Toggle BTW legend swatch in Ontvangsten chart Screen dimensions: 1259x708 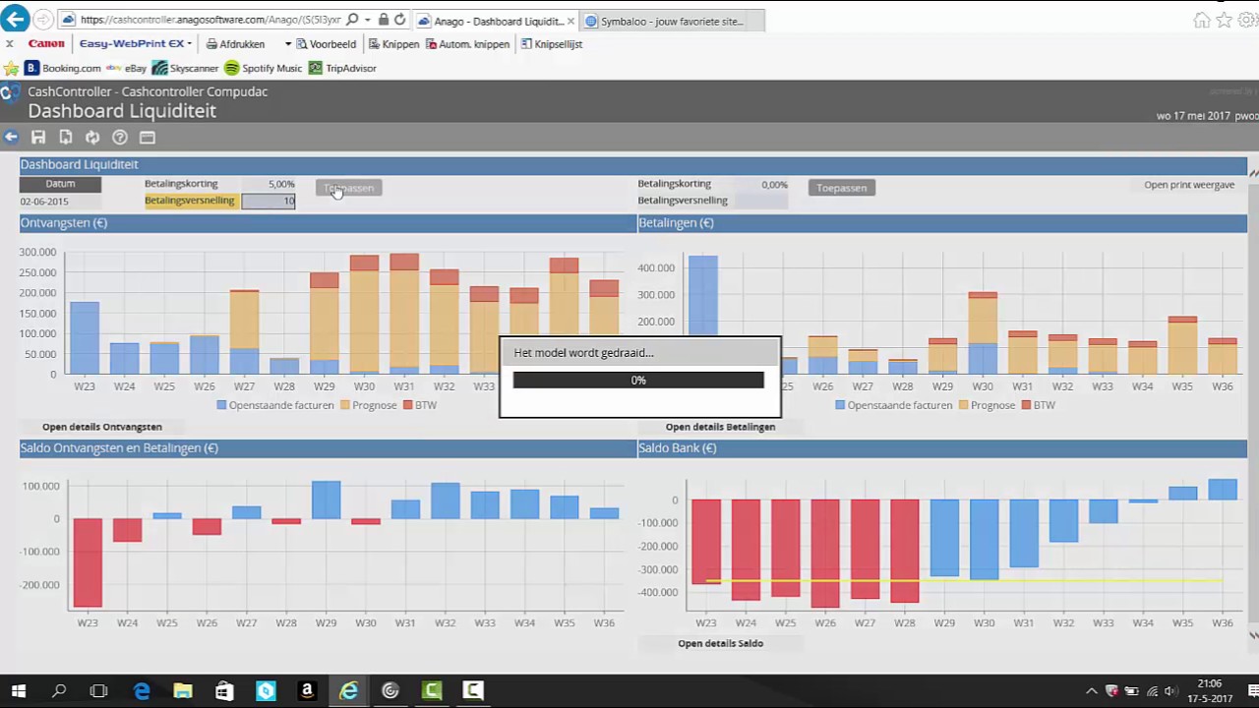click(407, 405)
